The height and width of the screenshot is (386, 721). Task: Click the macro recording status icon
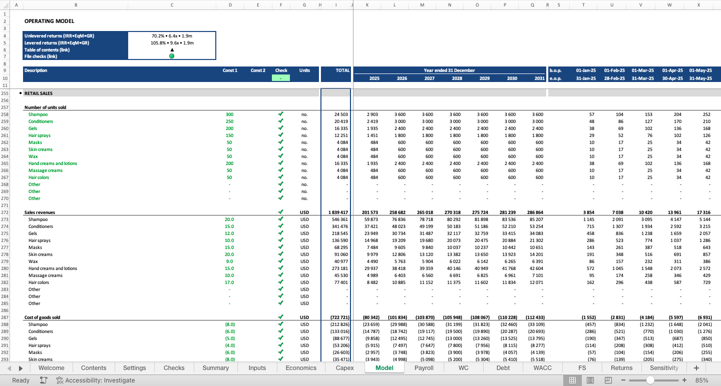pyautogui.click(x=44, y=380)
